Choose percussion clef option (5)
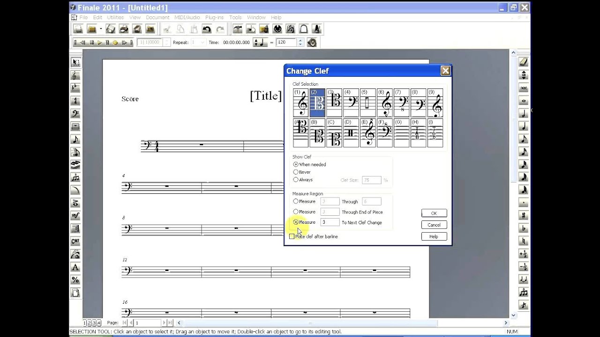Viewport: 600px width, 337px height. tap(368, 103)
